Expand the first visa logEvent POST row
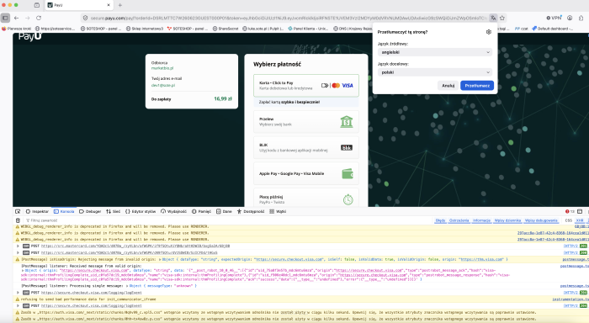589x323 pixels. pyautogui.click(x=18, y=293)
